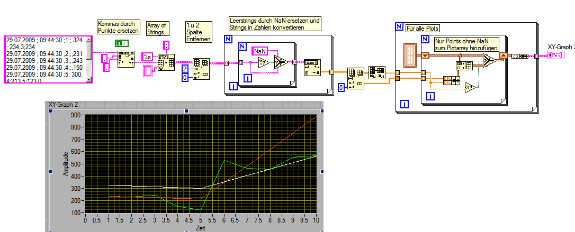
Task: Click the left shift register
Action: 425,55
